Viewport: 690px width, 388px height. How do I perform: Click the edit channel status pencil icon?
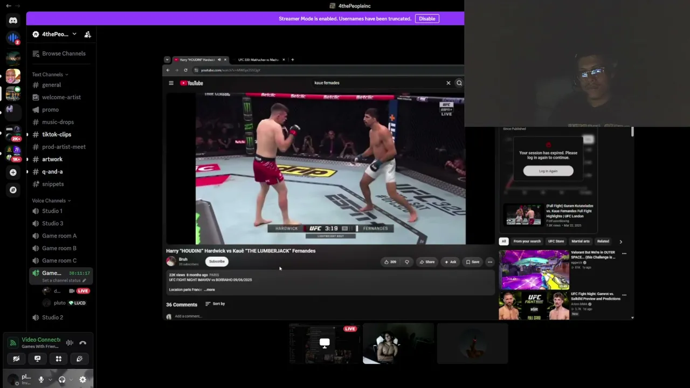[84, 281]
